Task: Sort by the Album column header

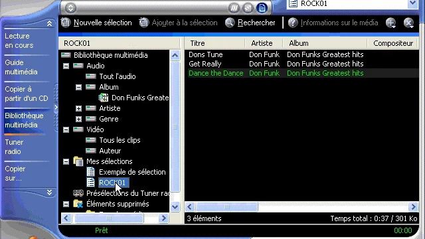Action: coord(325,43)
